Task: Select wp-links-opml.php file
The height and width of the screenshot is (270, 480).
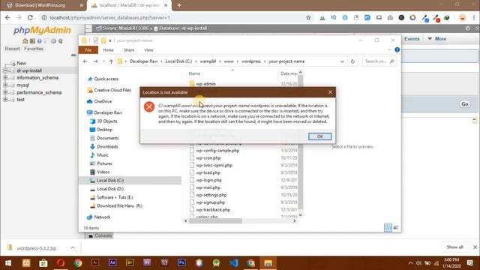Action: [x=214, y=165]
